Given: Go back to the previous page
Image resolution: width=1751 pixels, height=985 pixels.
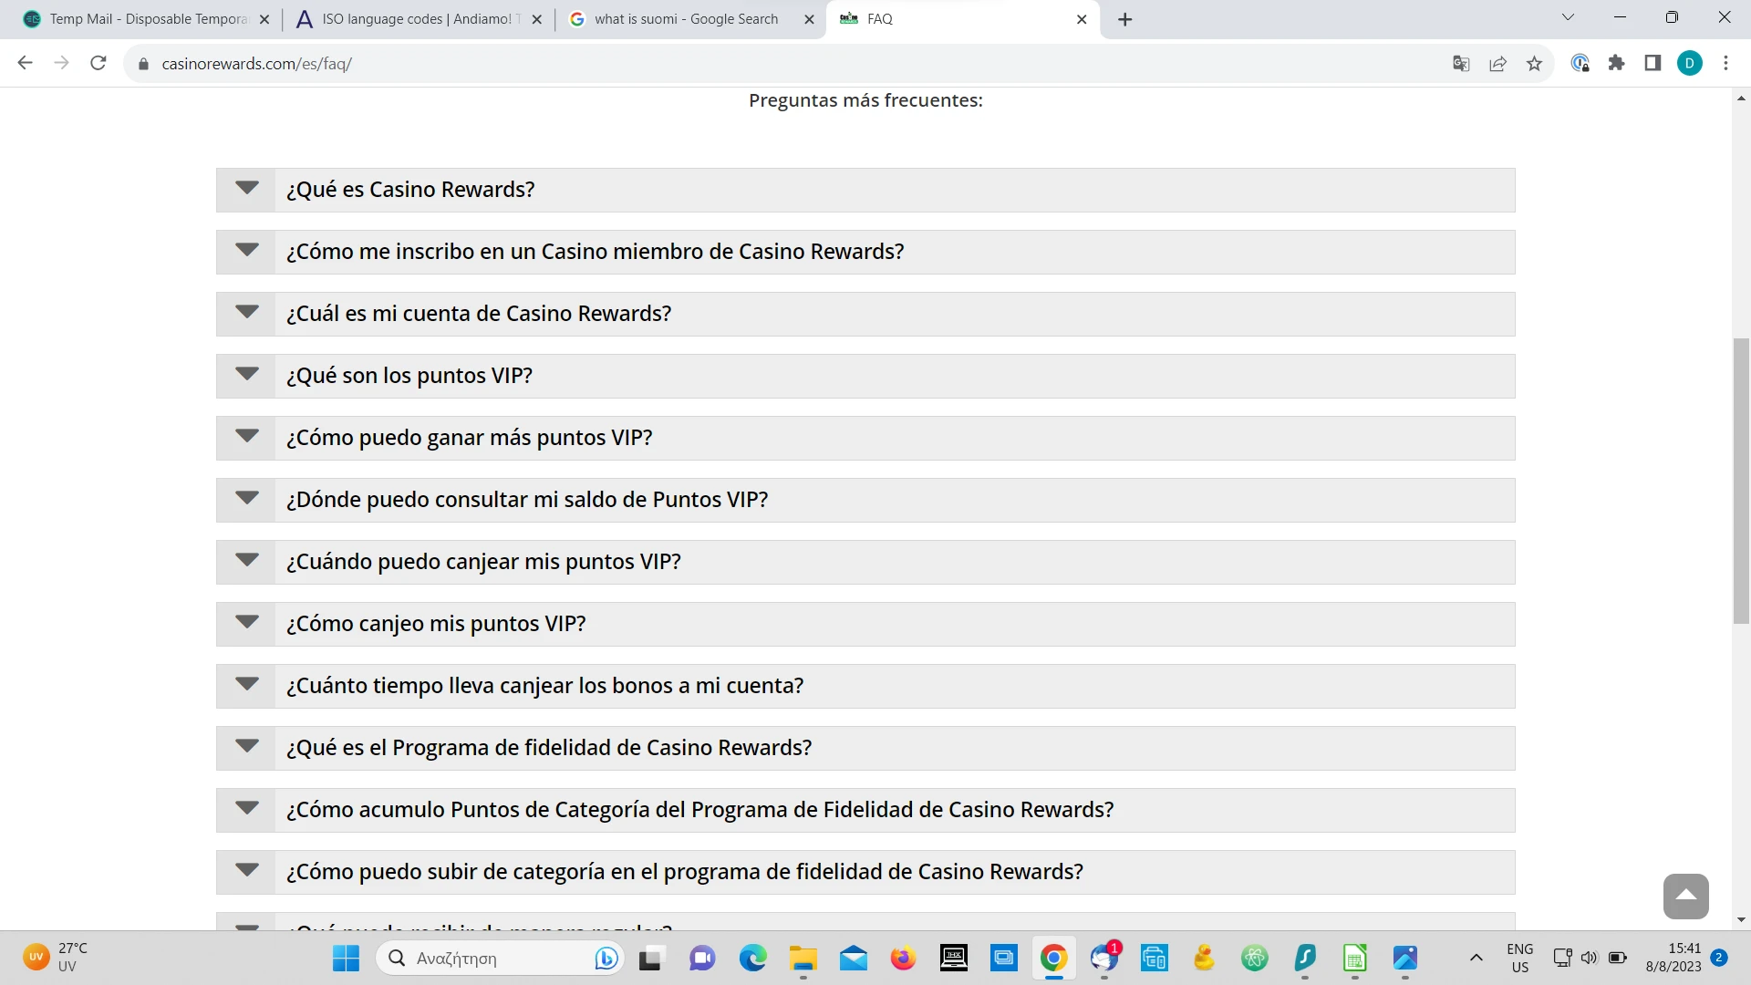Looking at the screenshot, I should pyautogui.click(x=26, y=63).
